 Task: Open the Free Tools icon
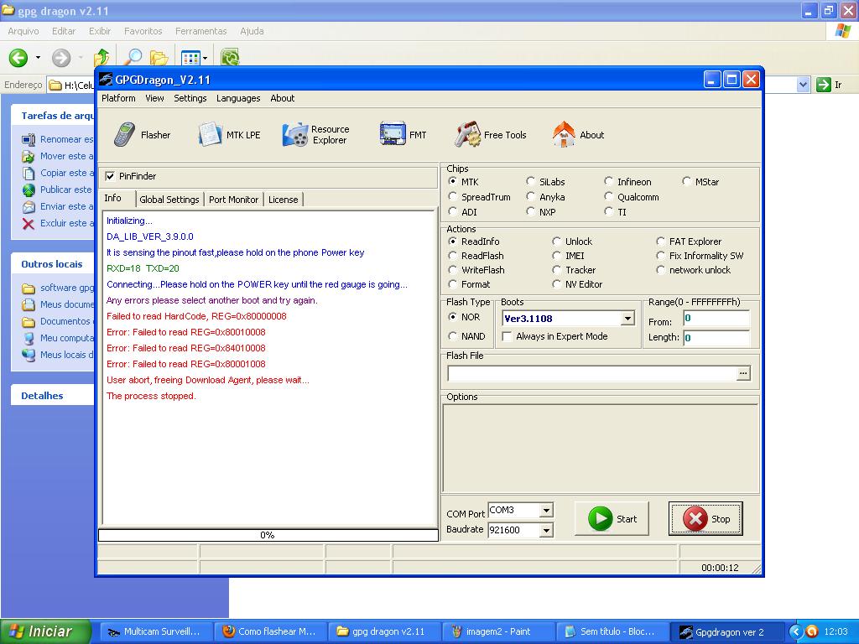(467, 135)
